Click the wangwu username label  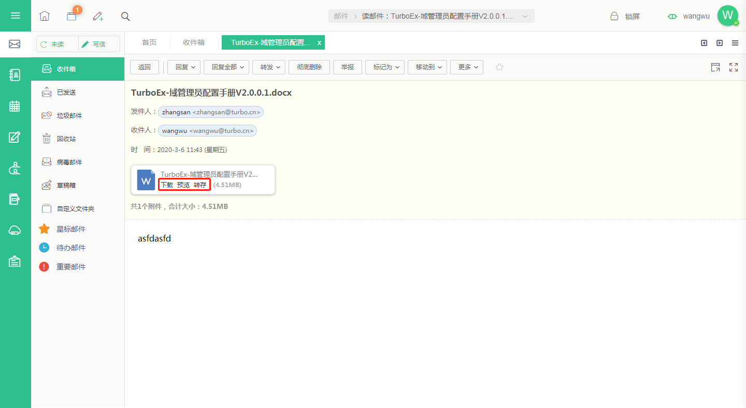(x=696, y=16)
